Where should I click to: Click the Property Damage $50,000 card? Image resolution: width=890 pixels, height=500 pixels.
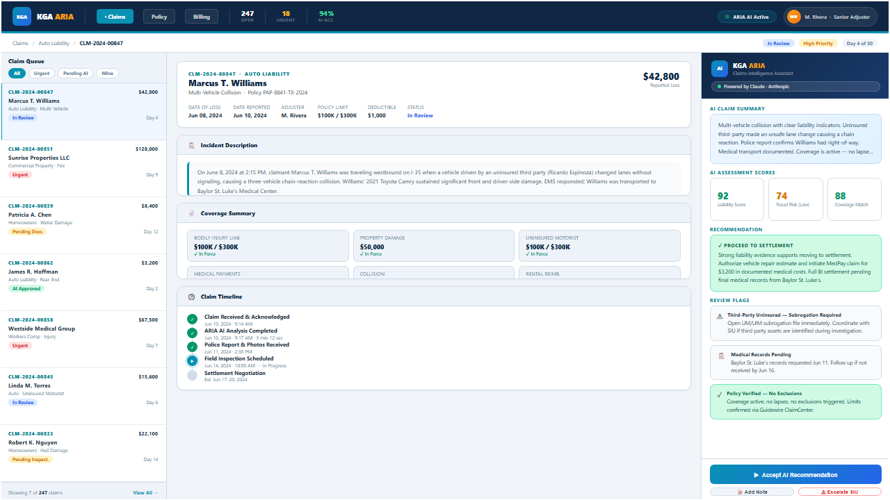pyautogui.click(x=434, y=246)
